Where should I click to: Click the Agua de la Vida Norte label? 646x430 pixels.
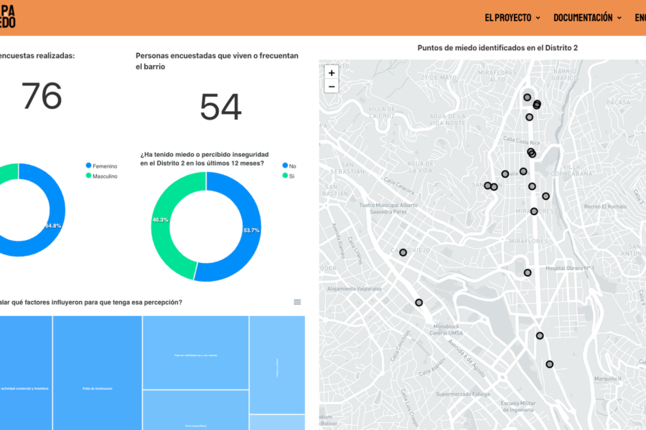pos(447,120)
